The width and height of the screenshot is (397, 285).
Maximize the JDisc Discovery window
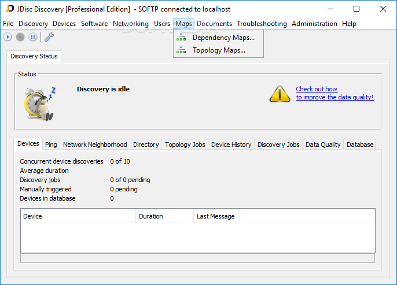pos(356,9)
